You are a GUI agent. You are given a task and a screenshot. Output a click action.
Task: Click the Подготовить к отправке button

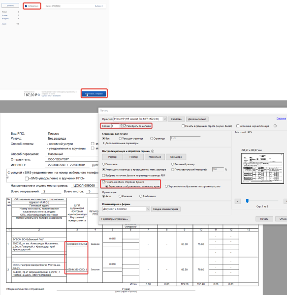94,93
